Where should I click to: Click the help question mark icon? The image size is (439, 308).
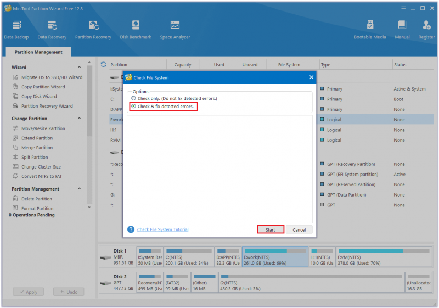pyautogui.click(x=131, y=229)
